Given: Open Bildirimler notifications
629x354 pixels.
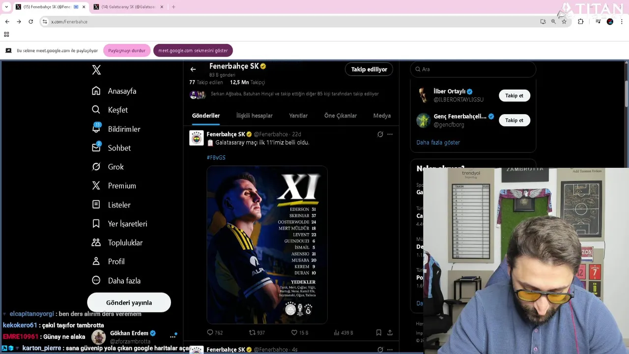Looking at the screenshot, I should pos(116,129).
